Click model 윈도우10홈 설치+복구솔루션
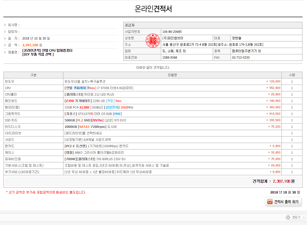 85,81
